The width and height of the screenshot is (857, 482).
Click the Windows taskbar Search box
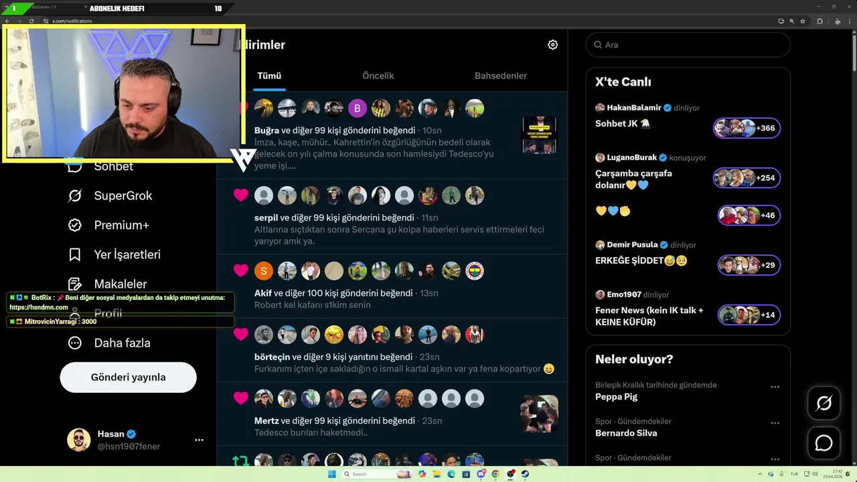376,474
